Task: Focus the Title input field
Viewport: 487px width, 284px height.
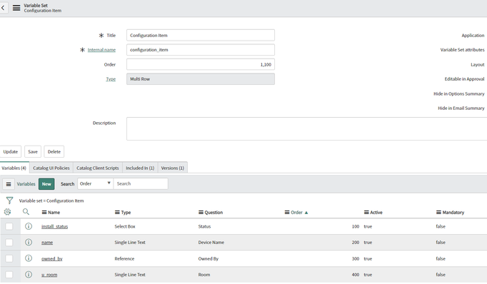Action: pos(201,35)
